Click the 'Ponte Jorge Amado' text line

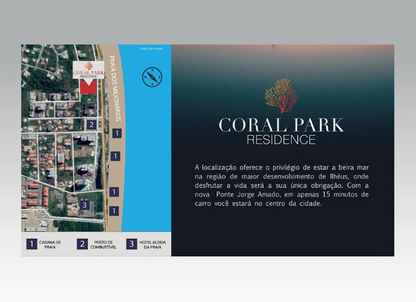(x=281, y=194)
